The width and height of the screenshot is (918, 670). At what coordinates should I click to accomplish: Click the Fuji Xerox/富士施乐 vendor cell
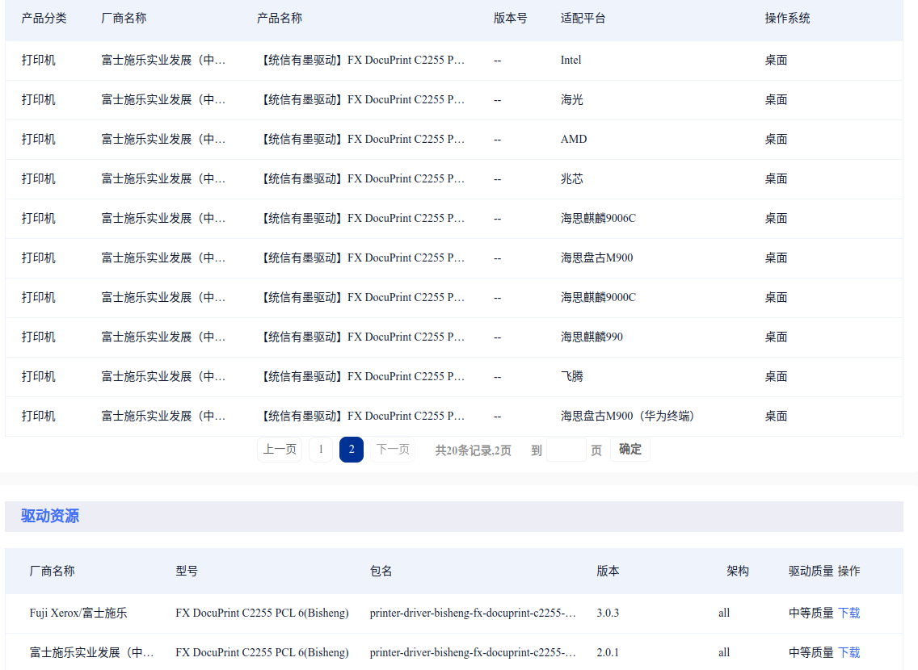78,613
